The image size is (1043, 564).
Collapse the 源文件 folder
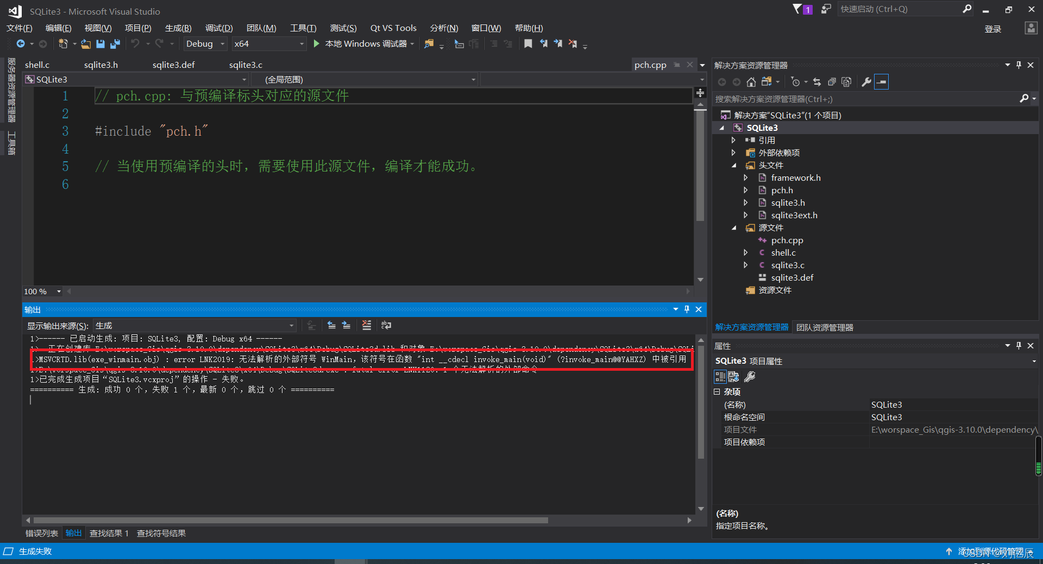click(733, 228)
